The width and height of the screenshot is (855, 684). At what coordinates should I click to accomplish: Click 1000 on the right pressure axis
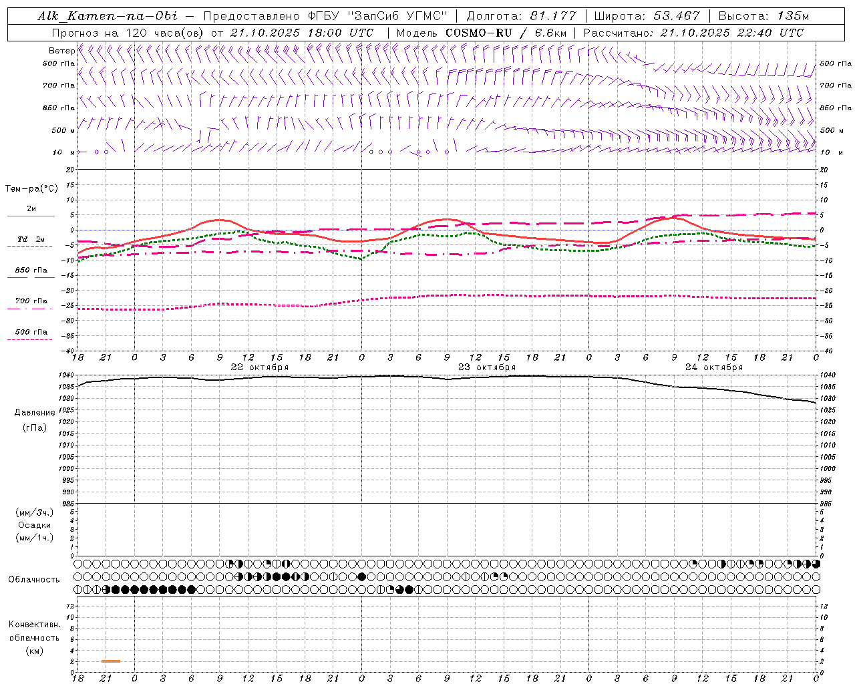pyautogui.click(x=828, y=469)
